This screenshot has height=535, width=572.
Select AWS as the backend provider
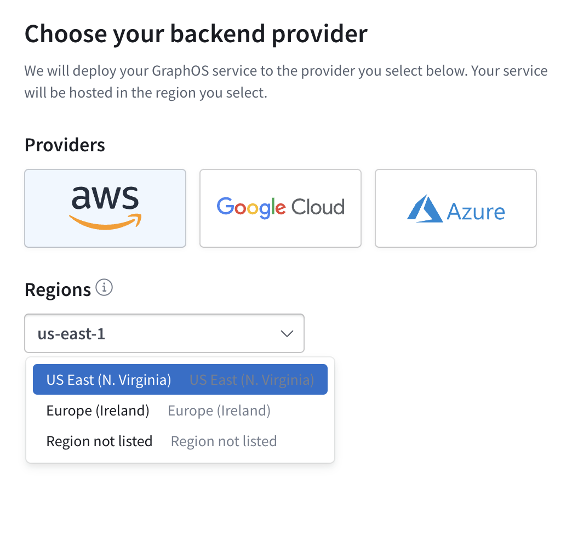pos(105,208)
